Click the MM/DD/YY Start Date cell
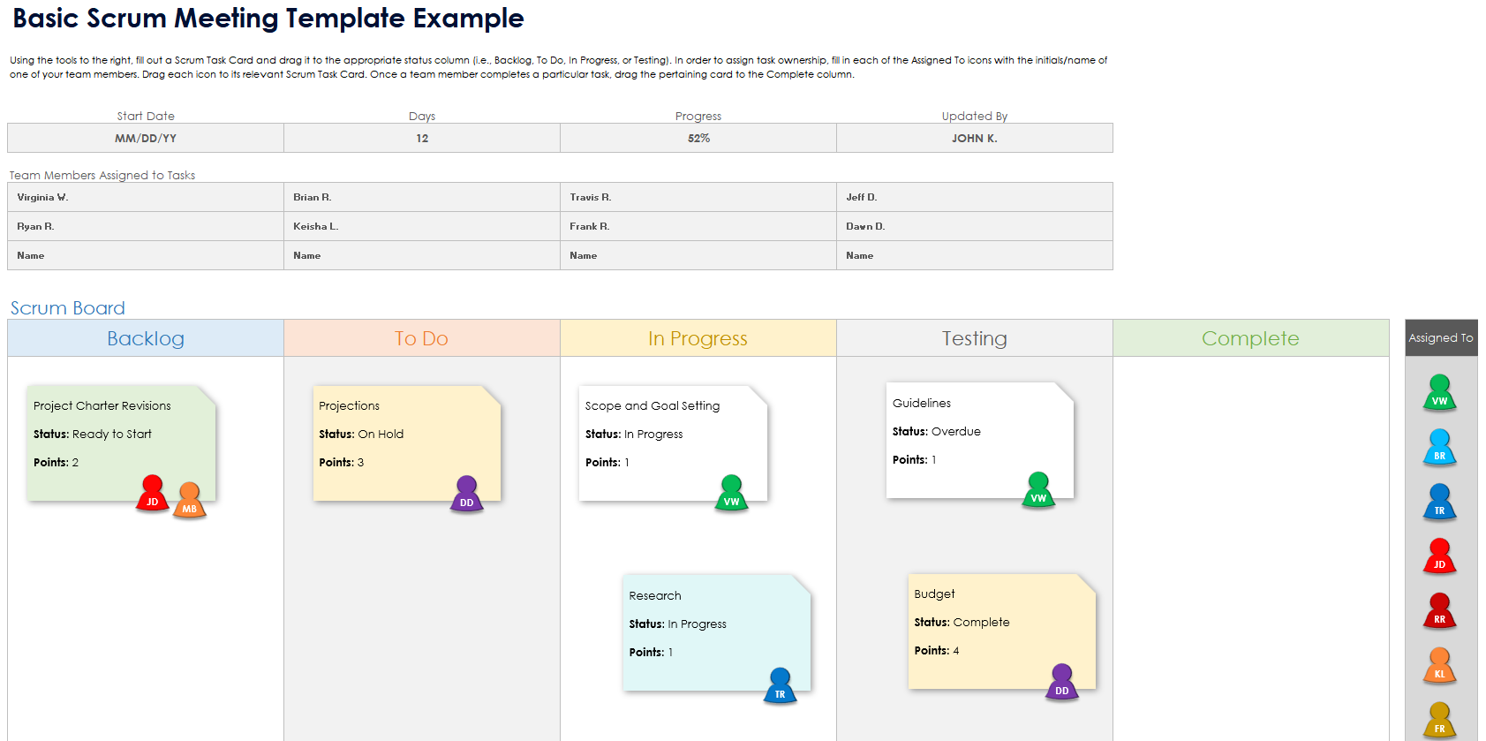Image resolution: width=1486 pixels, height=741 pixels. click(x=146, y=139)
